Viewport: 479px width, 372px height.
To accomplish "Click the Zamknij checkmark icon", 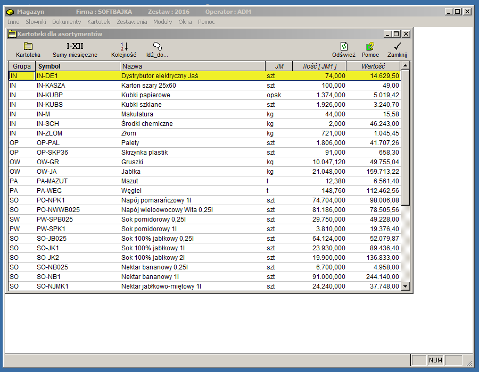I will 397,50.
